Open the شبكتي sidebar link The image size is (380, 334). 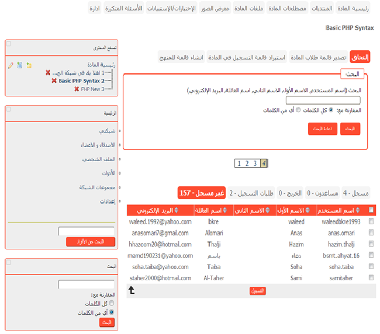(107, 131)
